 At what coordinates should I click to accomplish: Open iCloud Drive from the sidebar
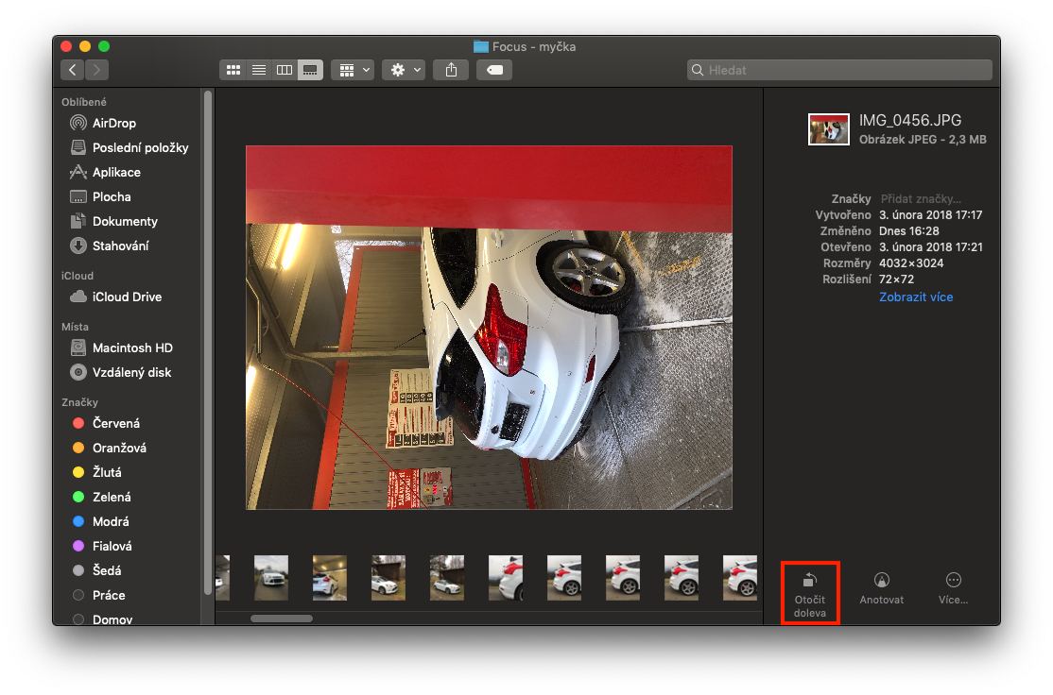[126, 297]
